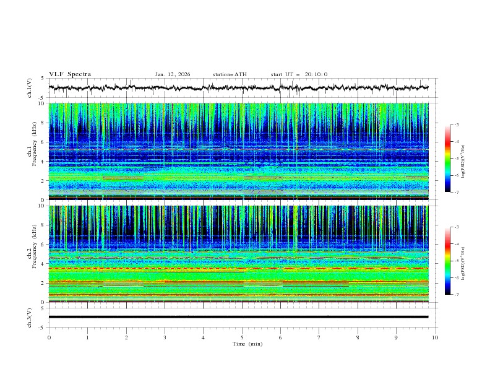Click the Jan. 12, 2026 date label

pos(173,74)
